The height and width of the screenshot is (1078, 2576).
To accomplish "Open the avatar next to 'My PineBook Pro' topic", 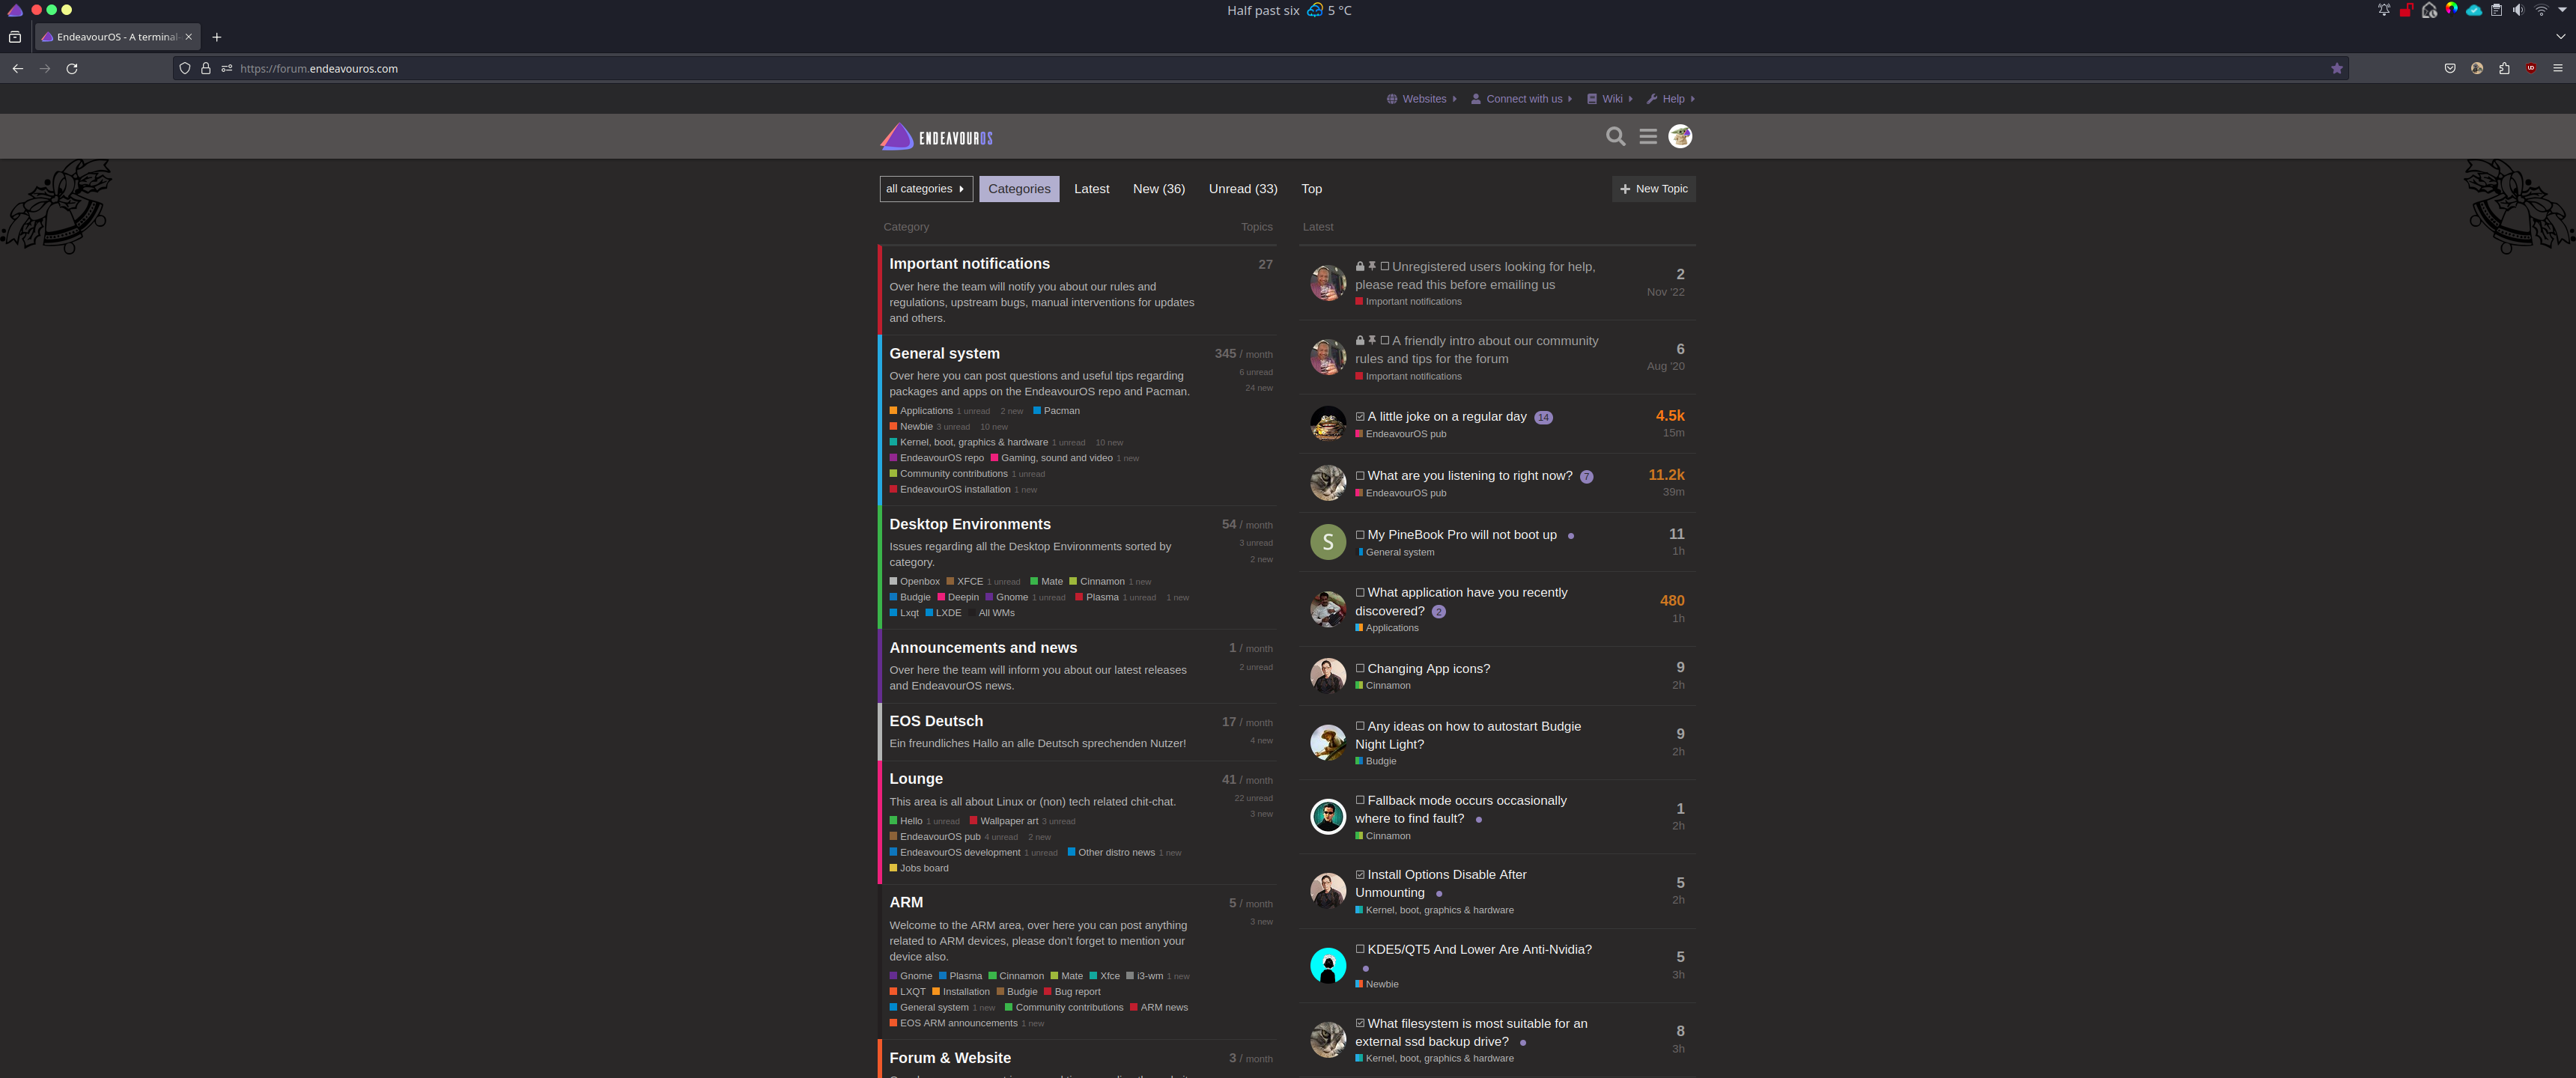I will coord(1328,542).
